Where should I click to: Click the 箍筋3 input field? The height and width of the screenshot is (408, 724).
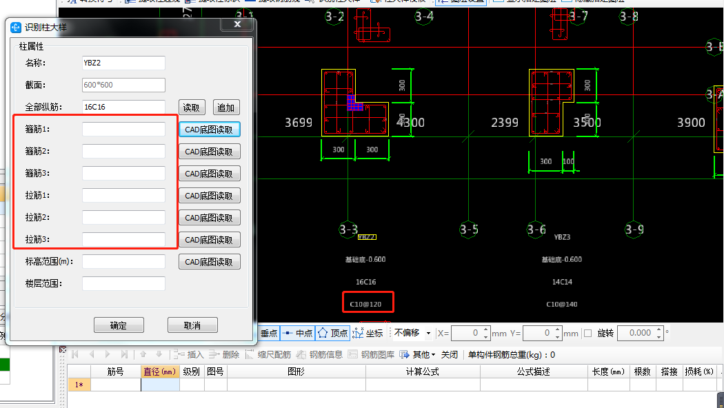(123, 173)
